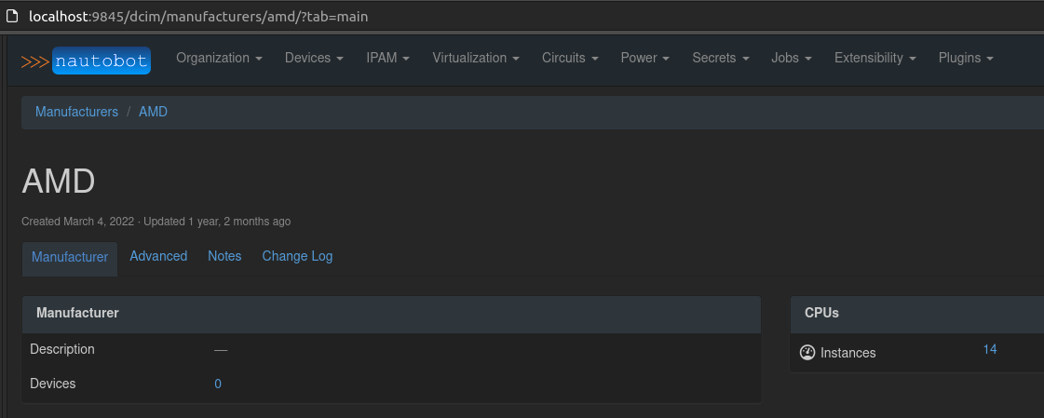
Task: Switch to the Notes tab
Action: pyautogui.click(x=224, y=256)
